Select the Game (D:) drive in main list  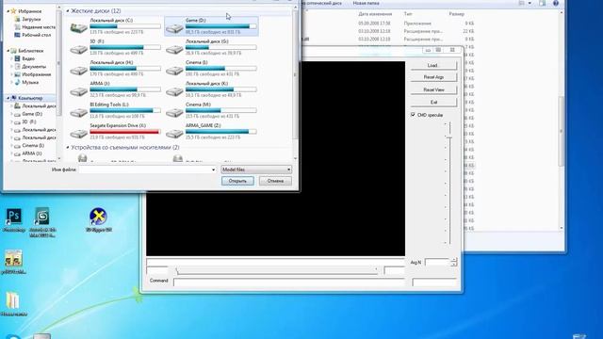(211, 26)
